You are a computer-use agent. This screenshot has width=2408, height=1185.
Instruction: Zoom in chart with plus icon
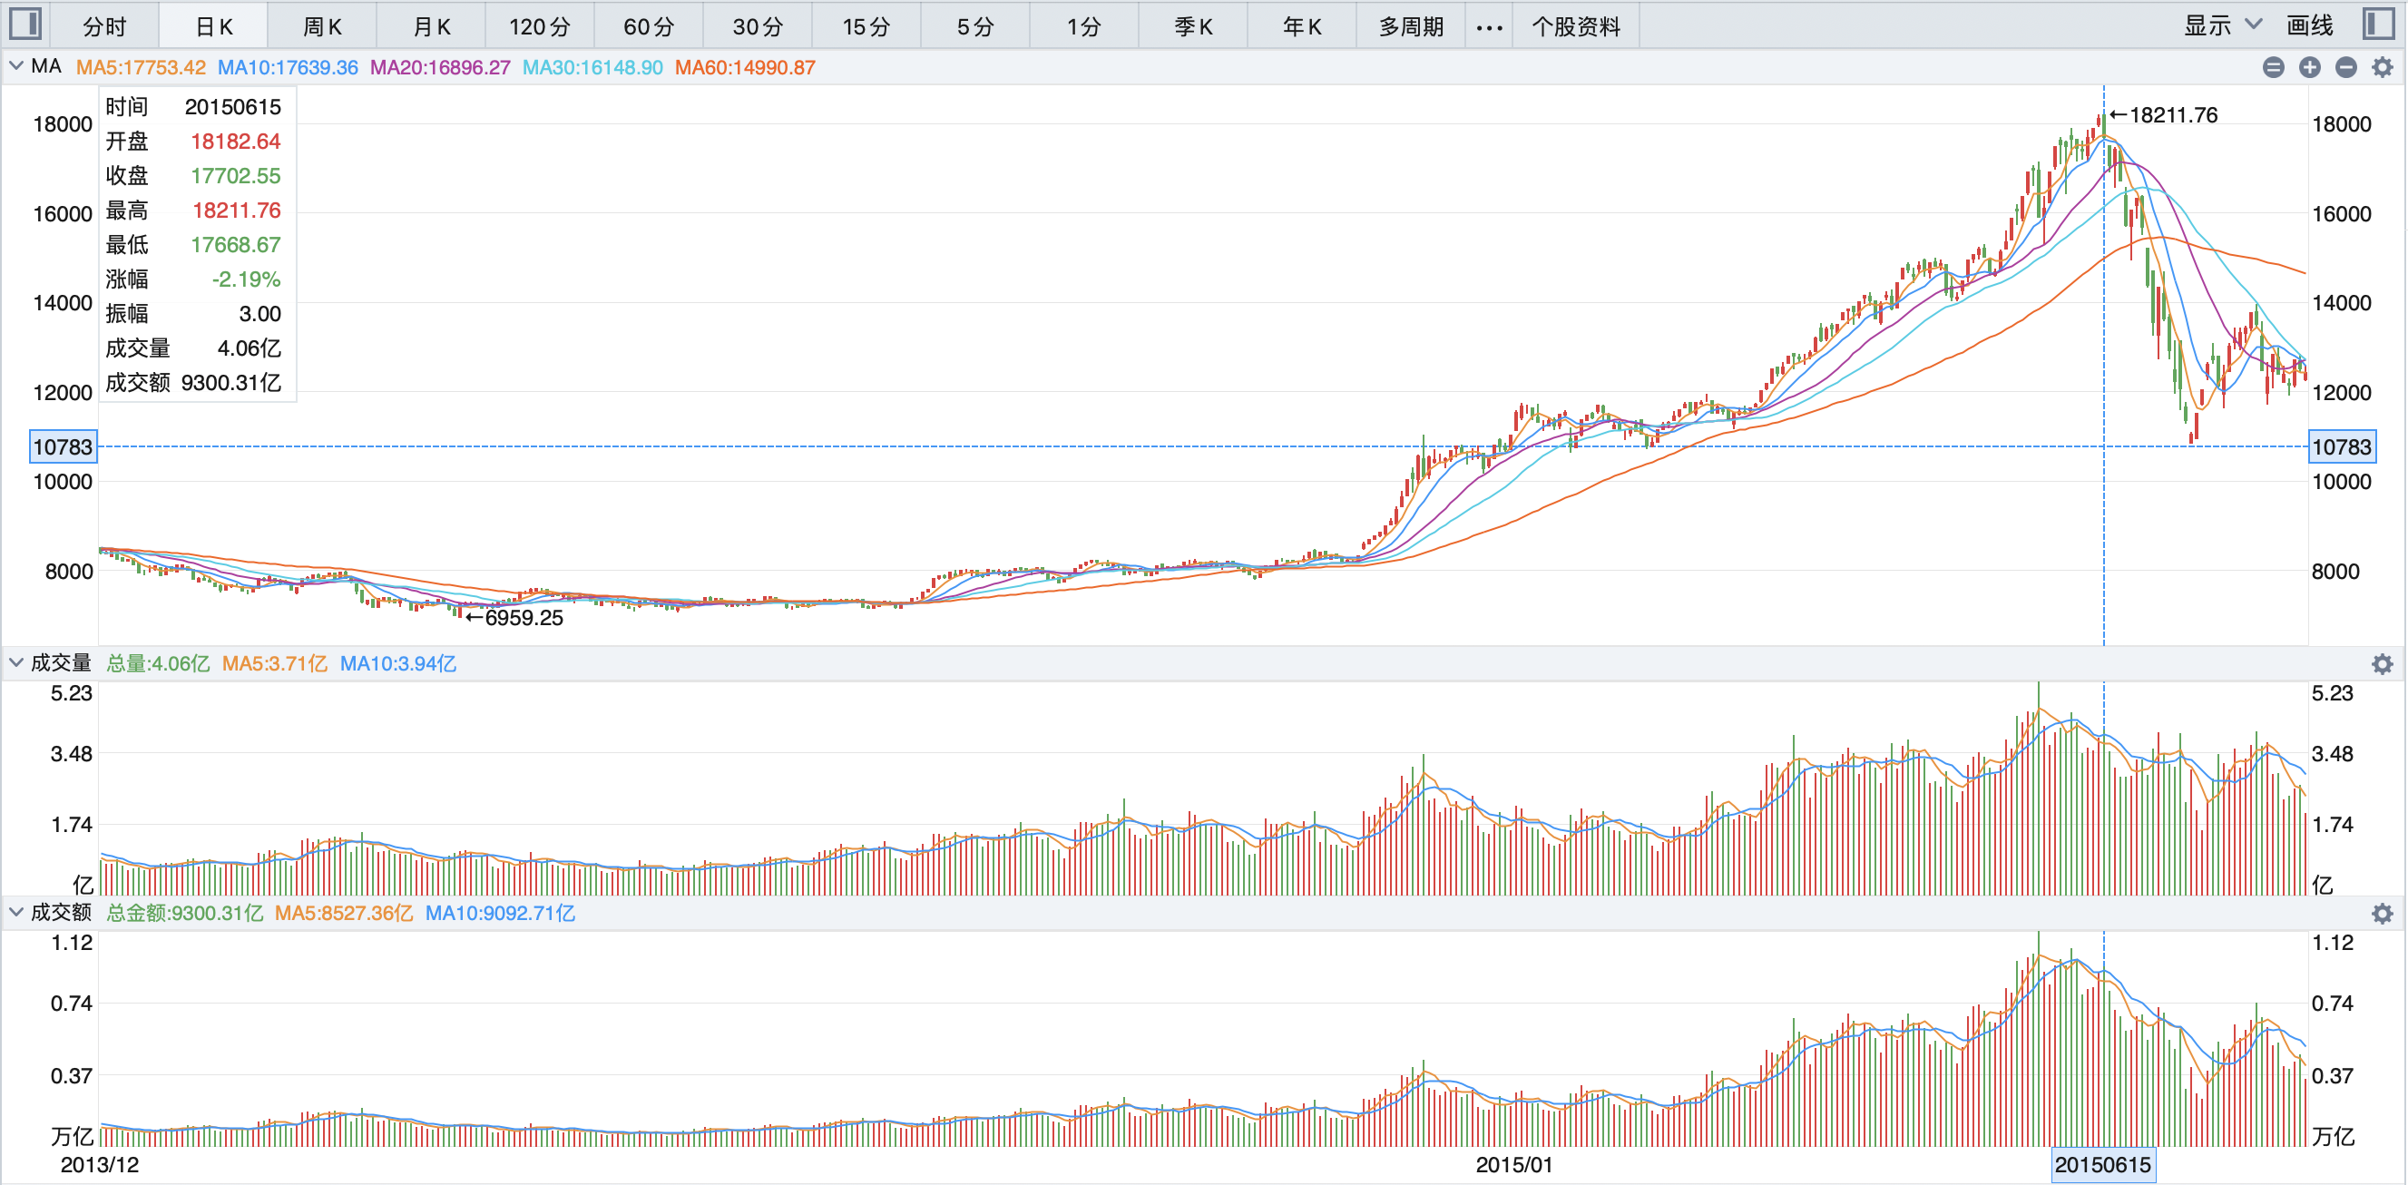click(2310, 67)
